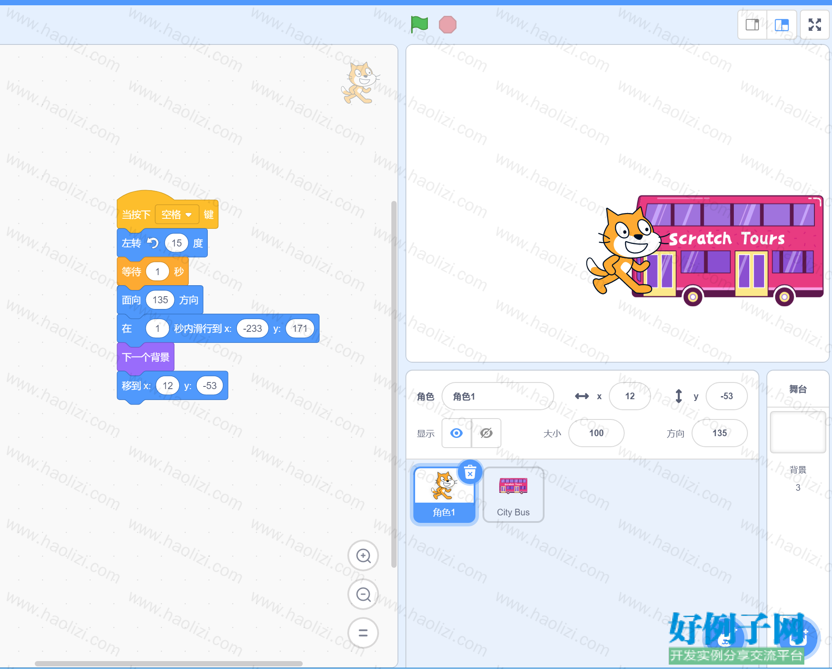This screenshot has width=832, height=669.
Task: Switch to small stage layout
Action: (x=752, y=25)
